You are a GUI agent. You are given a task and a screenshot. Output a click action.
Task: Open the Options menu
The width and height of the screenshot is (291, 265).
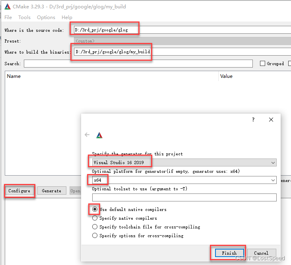[x=46, y=17]
